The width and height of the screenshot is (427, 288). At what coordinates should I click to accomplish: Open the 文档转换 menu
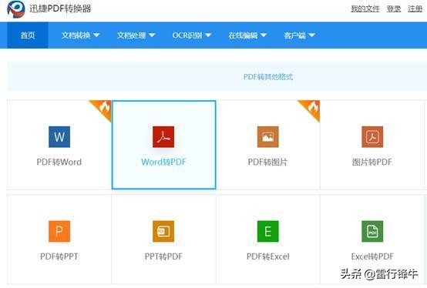click(81, 35)
